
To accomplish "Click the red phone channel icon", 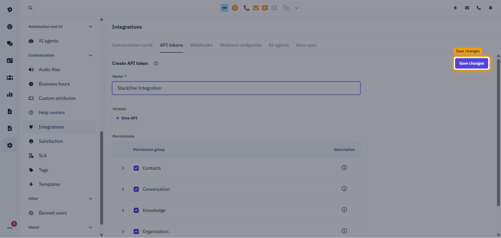I will (246, 8).
